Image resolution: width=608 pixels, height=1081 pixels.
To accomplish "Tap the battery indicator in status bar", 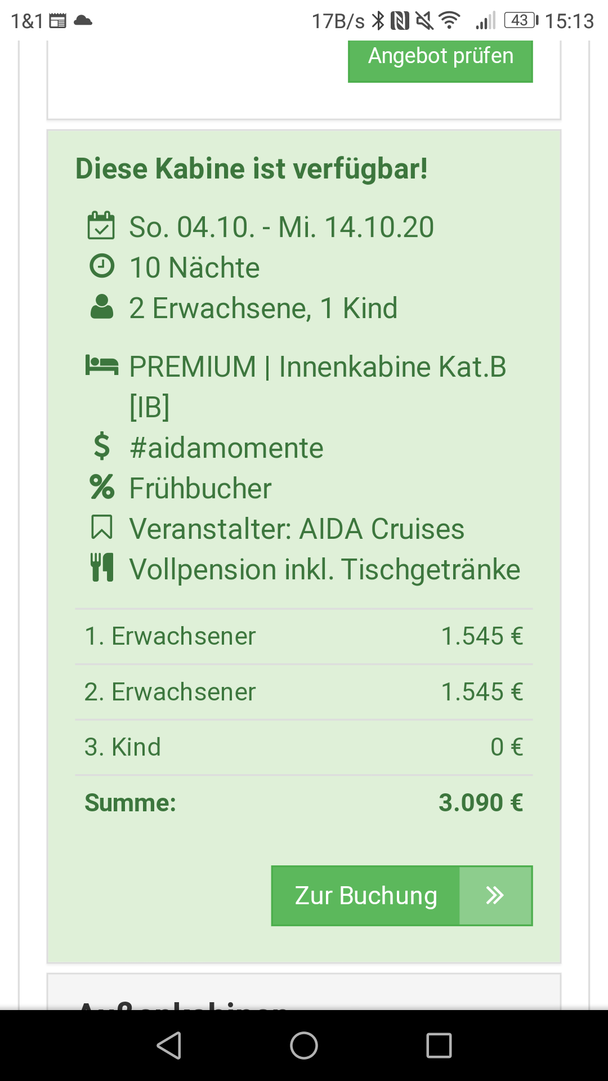I will pyautogui.click(x=521, y=21).
